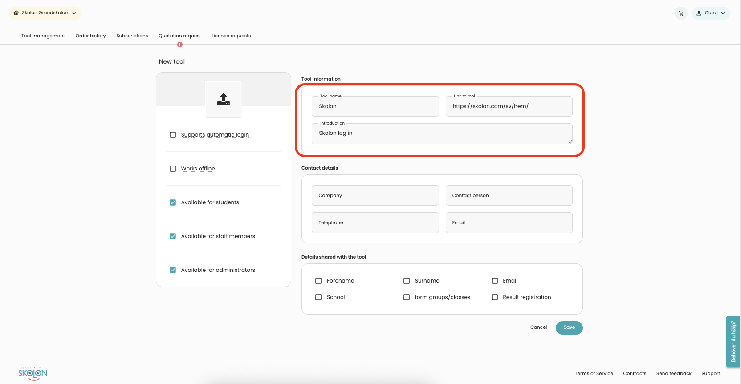Open the Licence requests tab
The height and width of the screenshot is (384, 741).
coord(231,36)
